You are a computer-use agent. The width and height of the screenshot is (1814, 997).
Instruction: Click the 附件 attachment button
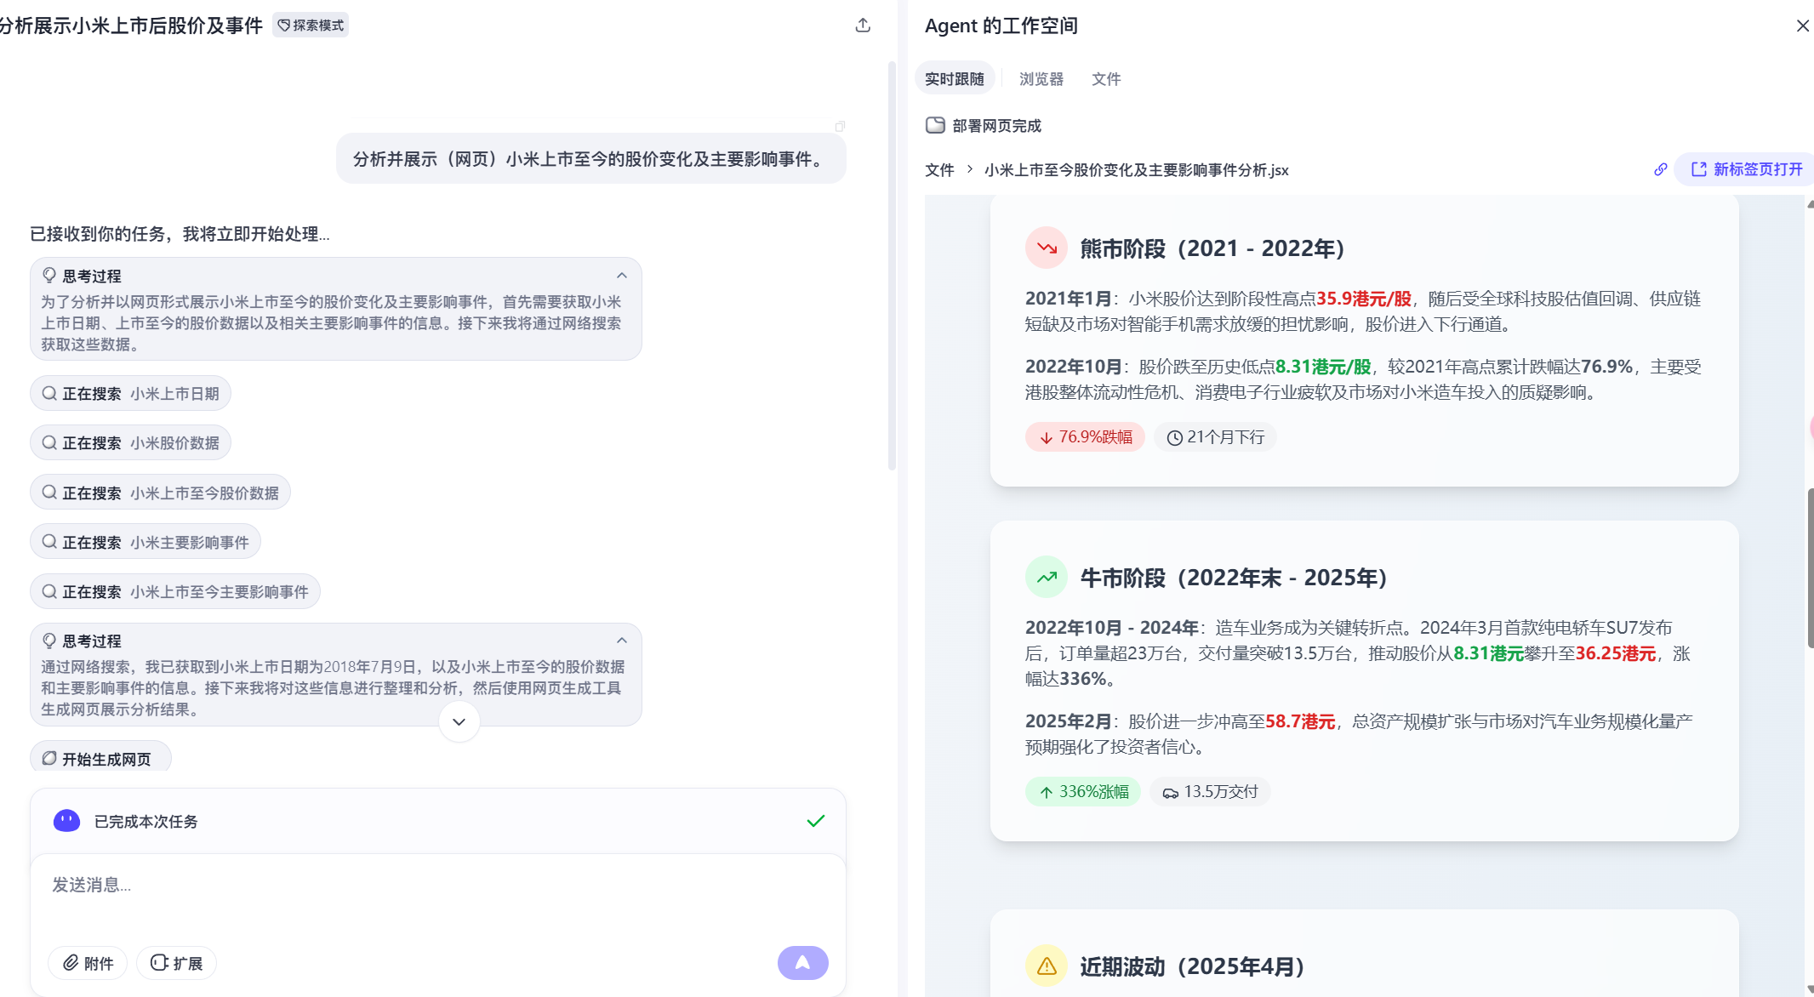pos(88,963)
